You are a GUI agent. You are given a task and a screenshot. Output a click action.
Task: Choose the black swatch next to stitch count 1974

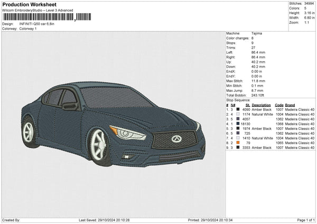(238, 128)
